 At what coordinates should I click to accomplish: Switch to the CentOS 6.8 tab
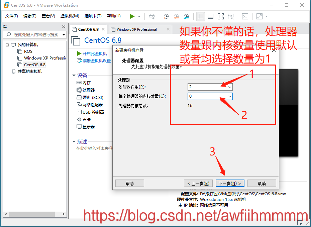coord(88,29)
